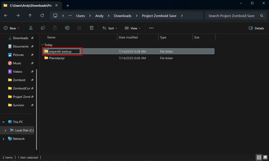
Task: Select the Pterodactyl folder
Action: pyautogui.click(x=57, y=58)
